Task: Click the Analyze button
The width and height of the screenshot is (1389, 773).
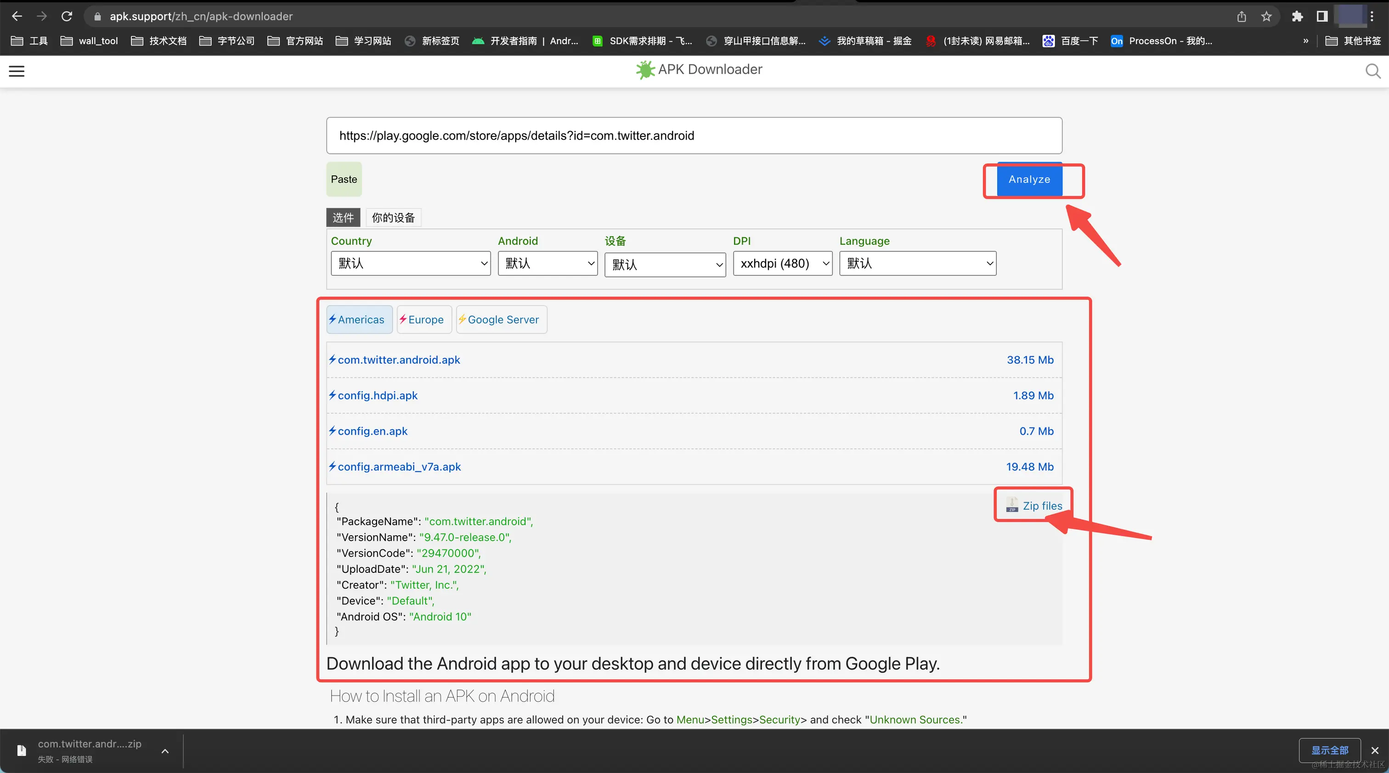Action: click(1029, 179)
